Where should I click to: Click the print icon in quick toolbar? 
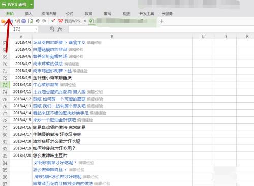point(24,21)
